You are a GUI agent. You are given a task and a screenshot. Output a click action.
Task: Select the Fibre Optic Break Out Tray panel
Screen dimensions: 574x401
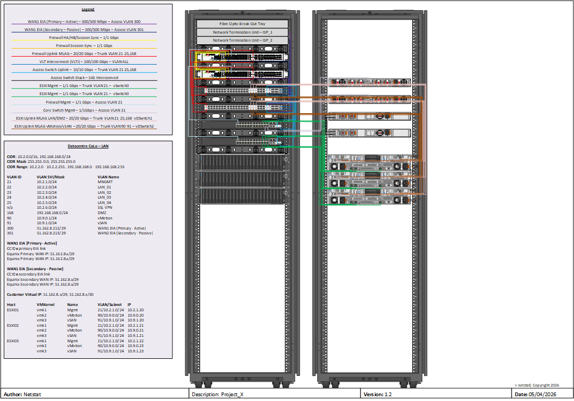point(242,24)
